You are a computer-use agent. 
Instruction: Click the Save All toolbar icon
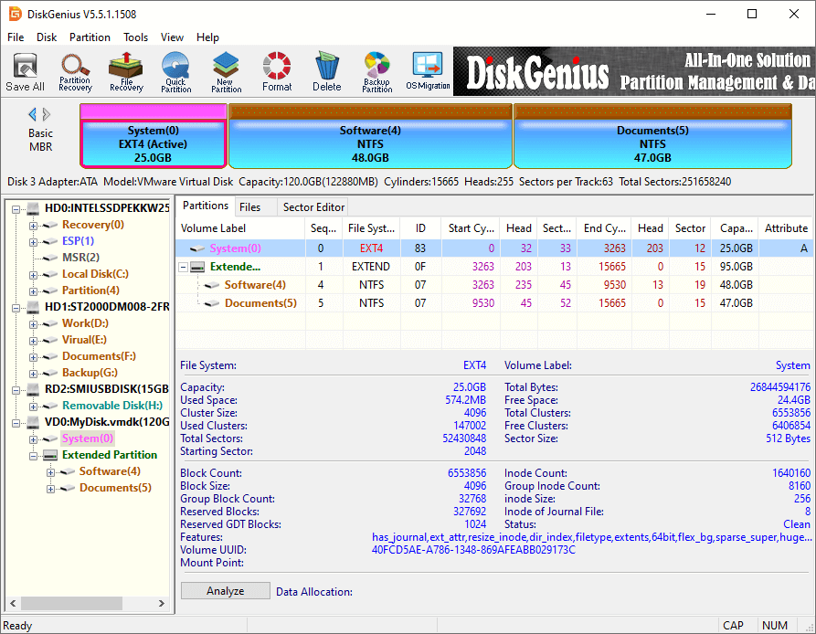click(25, 71)
